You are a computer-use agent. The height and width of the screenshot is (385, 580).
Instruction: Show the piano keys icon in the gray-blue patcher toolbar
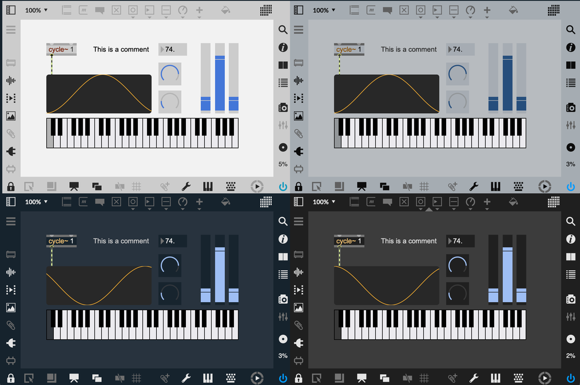click(495, 186)
